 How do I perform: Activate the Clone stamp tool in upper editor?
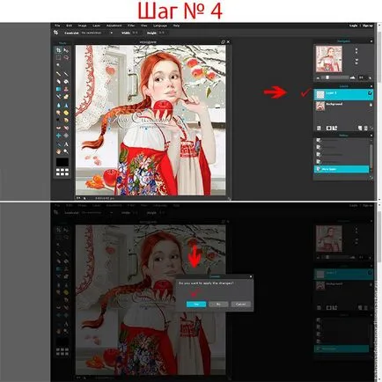pyautogui.click(x=66, y=89)
